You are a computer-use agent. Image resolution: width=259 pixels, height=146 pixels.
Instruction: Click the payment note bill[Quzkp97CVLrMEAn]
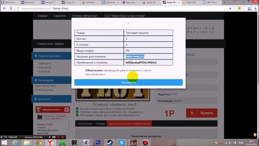pyautogui.click(x=141, y=62)
